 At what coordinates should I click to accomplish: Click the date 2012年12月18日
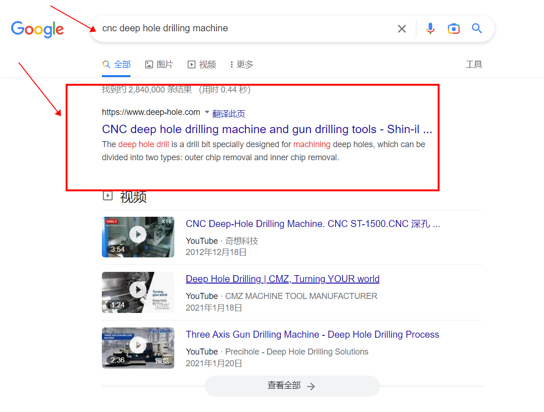pos(216,252)
